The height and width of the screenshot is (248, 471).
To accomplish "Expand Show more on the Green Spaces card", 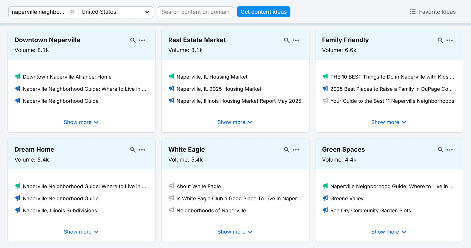I will 388,232.
